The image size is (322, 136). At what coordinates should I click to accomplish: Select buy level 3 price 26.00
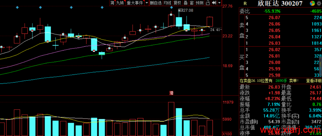pos(274,62)
